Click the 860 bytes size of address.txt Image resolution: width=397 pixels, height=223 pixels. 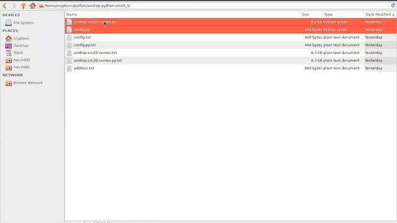tap(313, 68)
